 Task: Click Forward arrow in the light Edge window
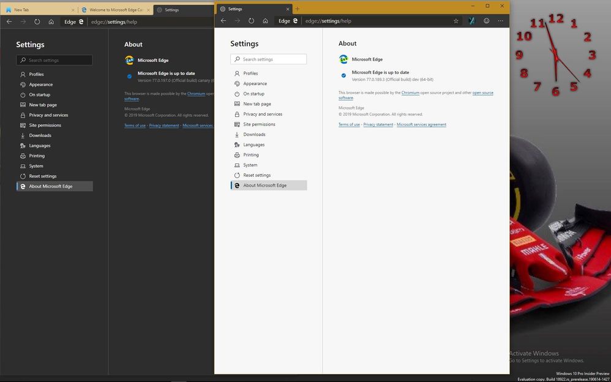pyautogui.click(x=238, y=21)
